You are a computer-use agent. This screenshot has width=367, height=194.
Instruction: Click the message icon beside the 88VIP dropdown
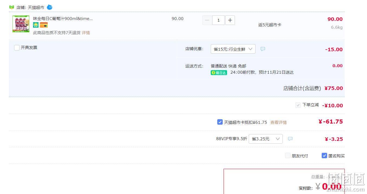tap(290, 139)
